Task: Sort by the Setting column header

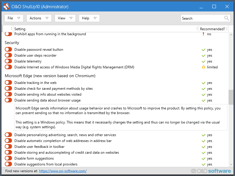Action: [x=106, y=29]
